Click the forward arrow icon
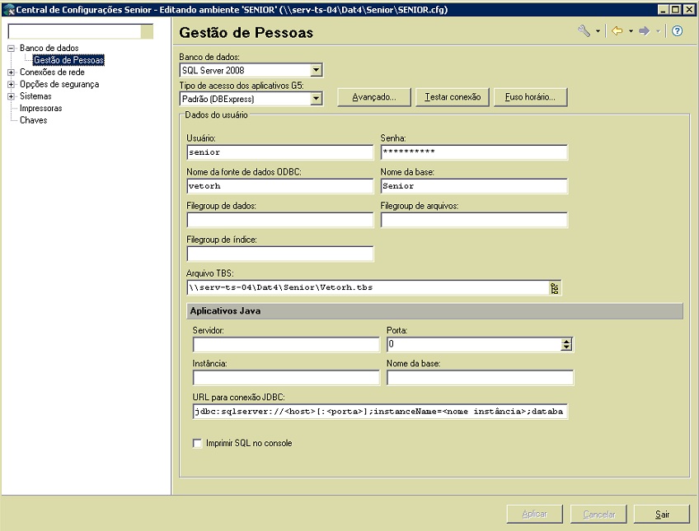Screen dimensions: 699x531 point(645,31)
